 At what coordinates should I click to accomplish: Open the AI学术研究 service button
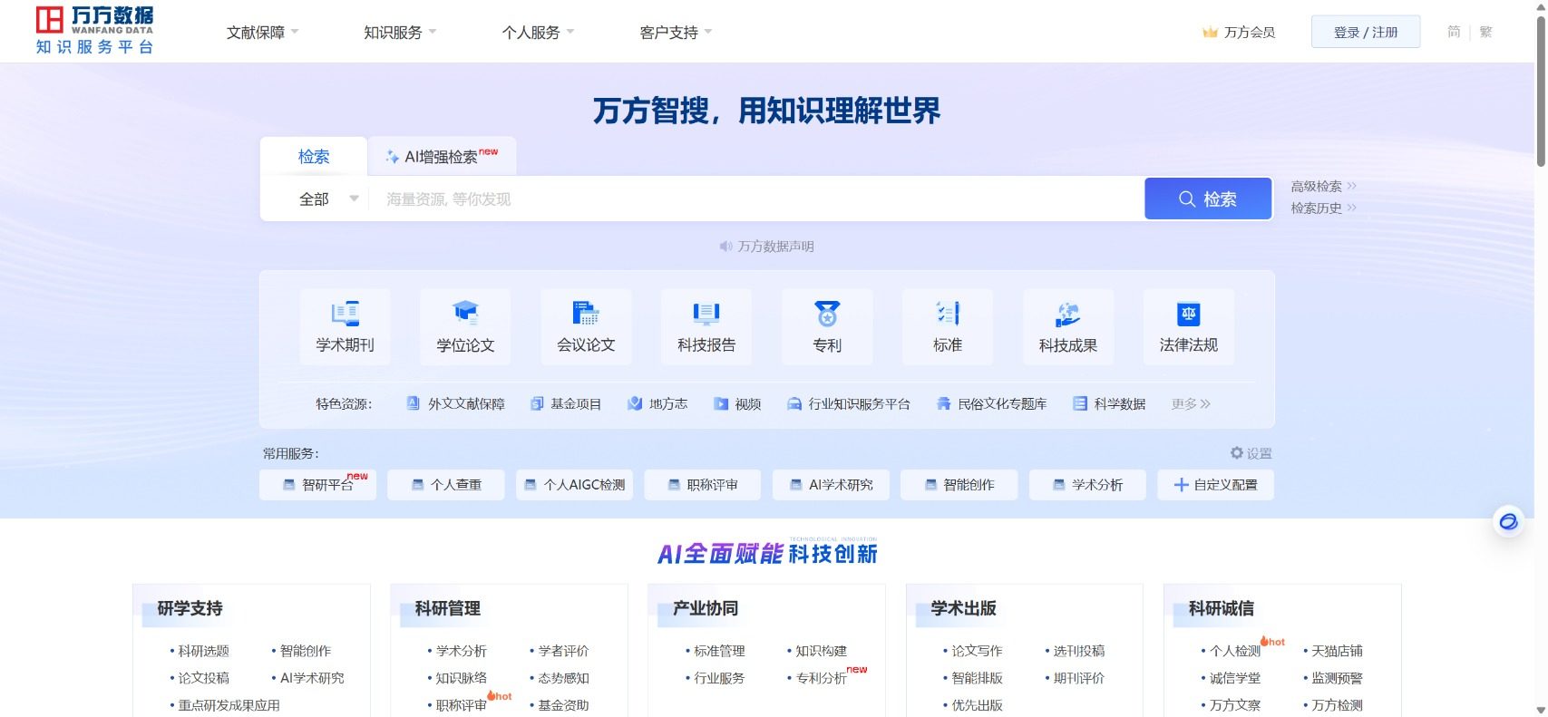click(831, 485)
